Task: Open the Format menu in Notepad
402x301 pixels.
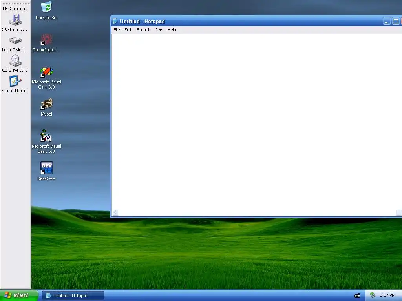Action: tap(143, 30)
